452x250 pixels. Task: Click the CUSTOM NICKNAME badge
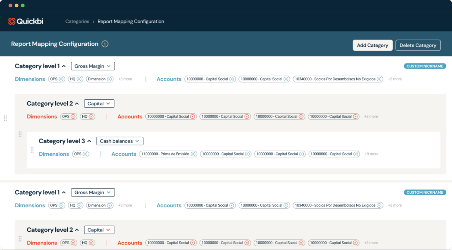point(425,66)
